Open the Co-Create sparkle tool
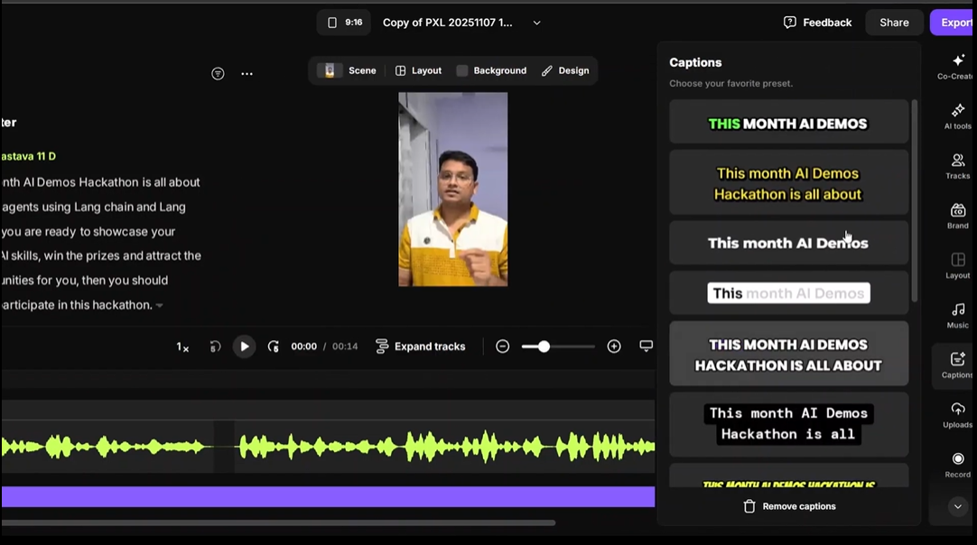Screen dimensions: 977x545 [x=956, y=67]
